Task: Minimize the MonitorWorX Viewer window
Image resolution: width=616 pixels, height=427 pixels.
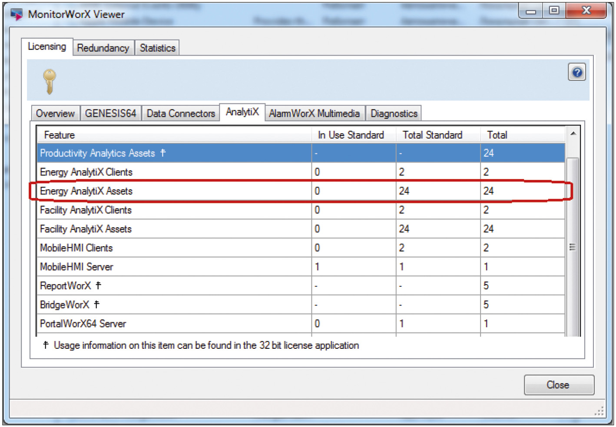Action: (x=531, y=11)
